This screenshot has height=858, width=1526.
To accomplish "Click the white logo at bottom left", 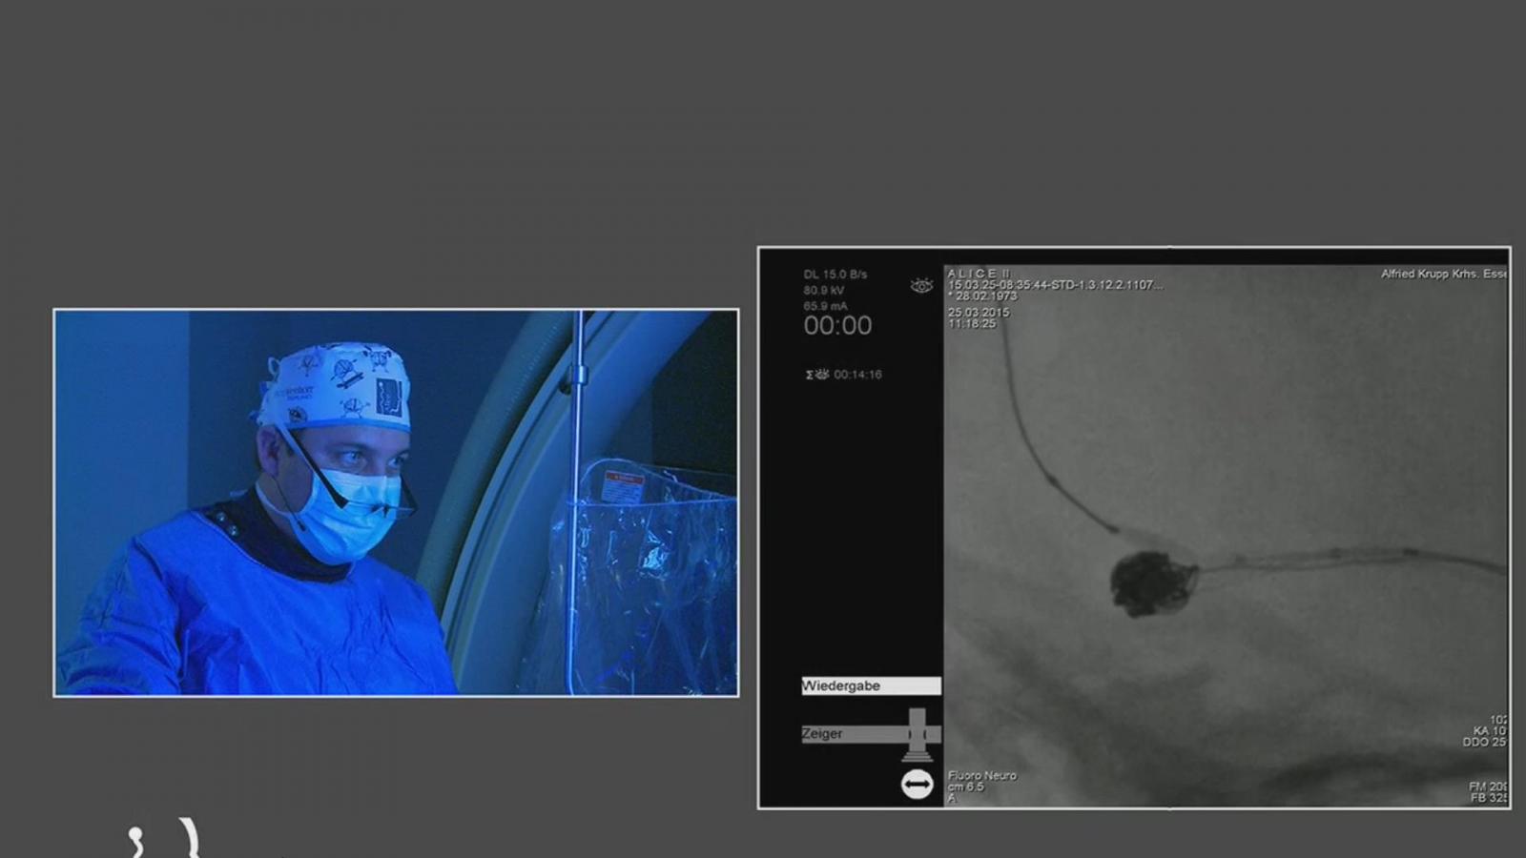I will coord(164,838).
